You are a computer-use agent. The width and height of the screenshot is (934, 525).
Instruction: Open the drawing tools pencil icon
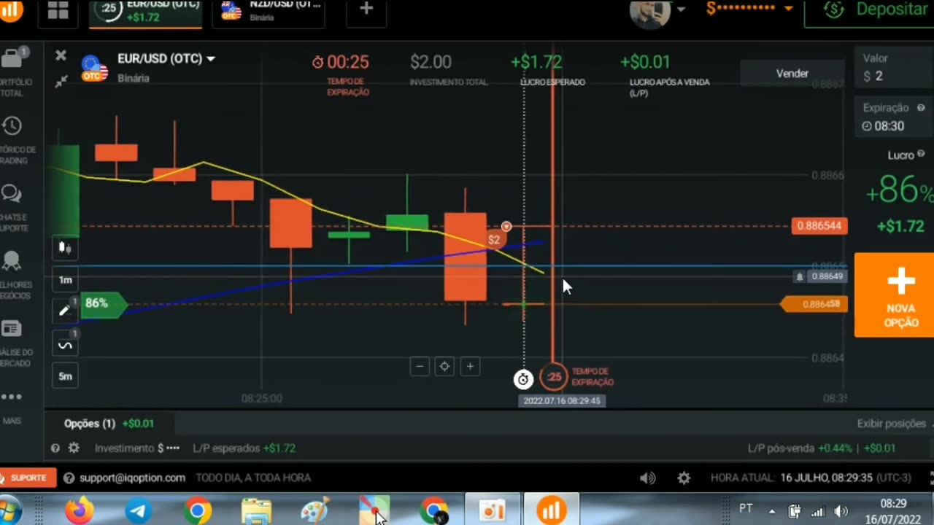point(65,311)
